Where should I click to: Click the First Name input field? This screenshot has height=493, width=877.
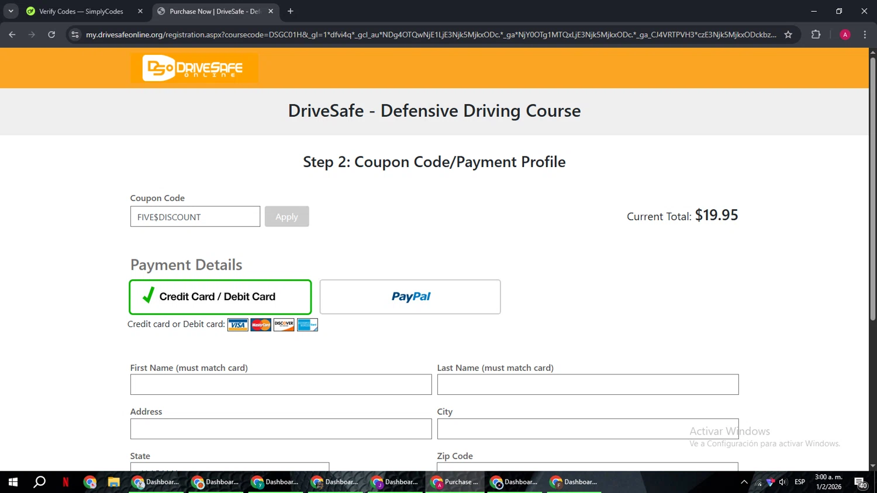281,384
